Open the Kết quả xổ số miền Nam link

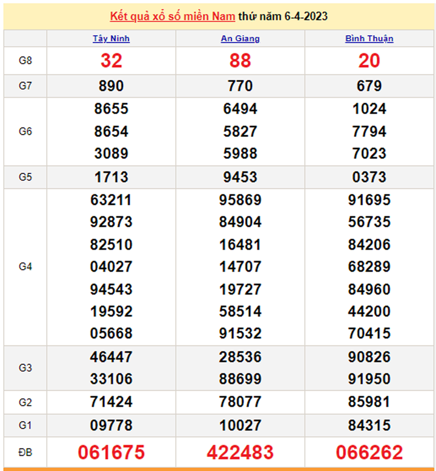coord(173,16)
